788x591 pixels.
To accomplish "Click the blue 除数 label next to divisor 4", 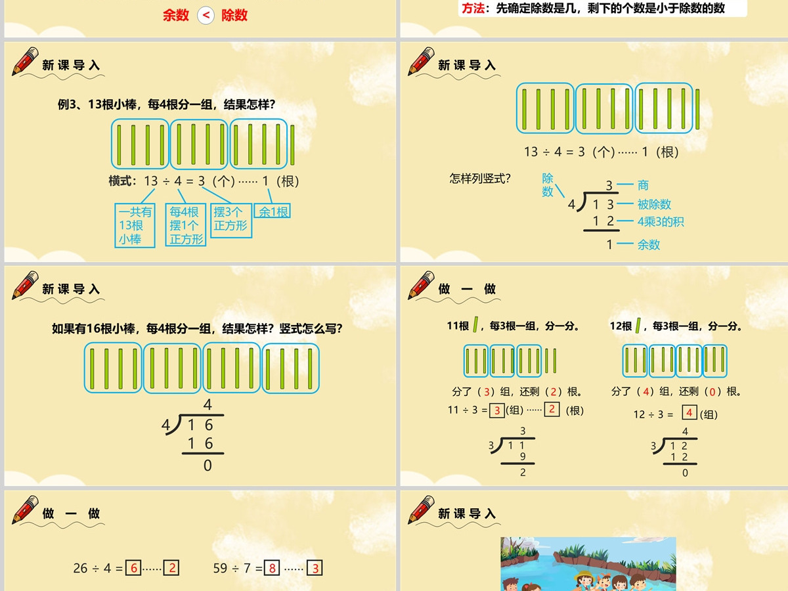I will [x=548, y=185].
